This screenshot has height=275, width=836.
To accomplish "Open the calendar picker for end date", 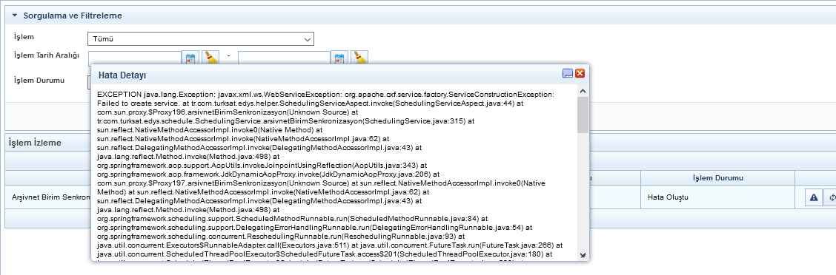I will [339, 58].
